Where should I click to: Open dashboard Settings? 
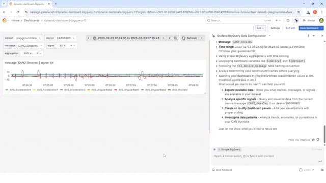275,28
